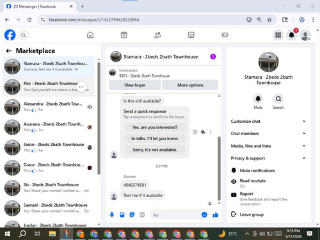This screenshot has height=240, width=320.
Task: Send 'Sorry, it's not available.' response
Action: click(x=155, y=150)
